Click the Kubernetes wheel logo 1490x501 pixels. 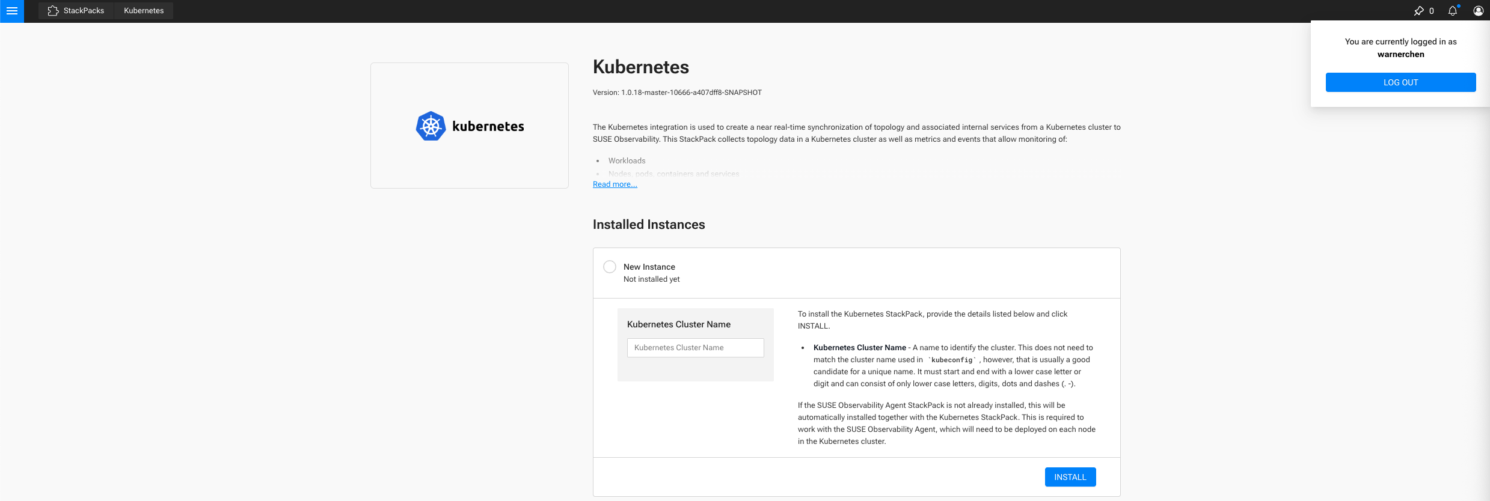pos(431,126)
